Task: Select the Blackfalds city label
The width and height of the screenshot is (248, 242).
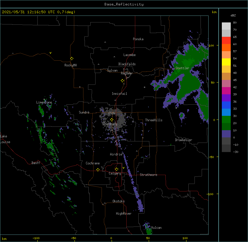Action: 127,64
